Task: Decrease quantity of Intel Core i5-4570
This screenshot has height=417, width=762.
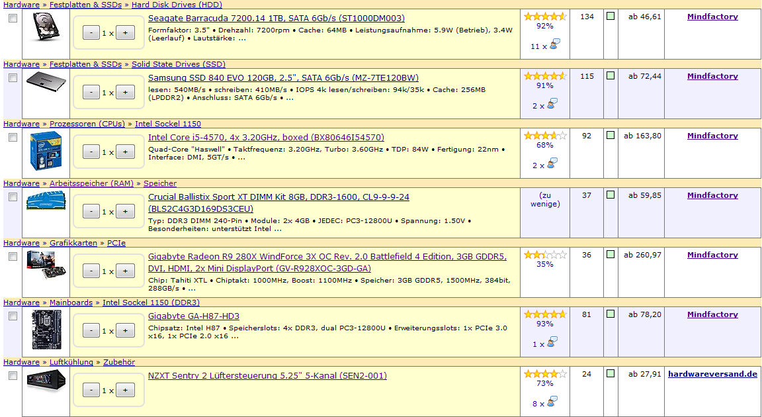Action: 91,152
